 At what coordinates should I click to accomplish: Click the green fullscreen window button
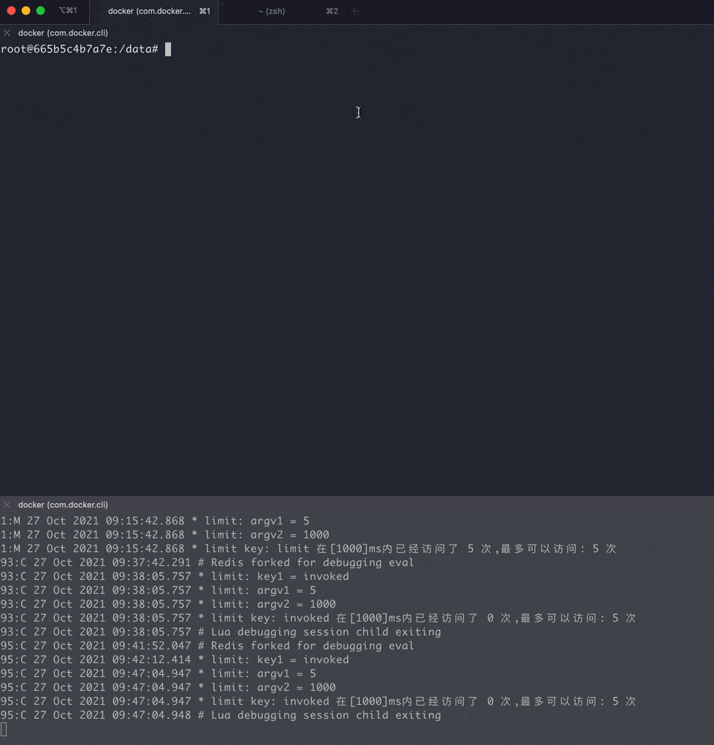click(x=41, y=10)
